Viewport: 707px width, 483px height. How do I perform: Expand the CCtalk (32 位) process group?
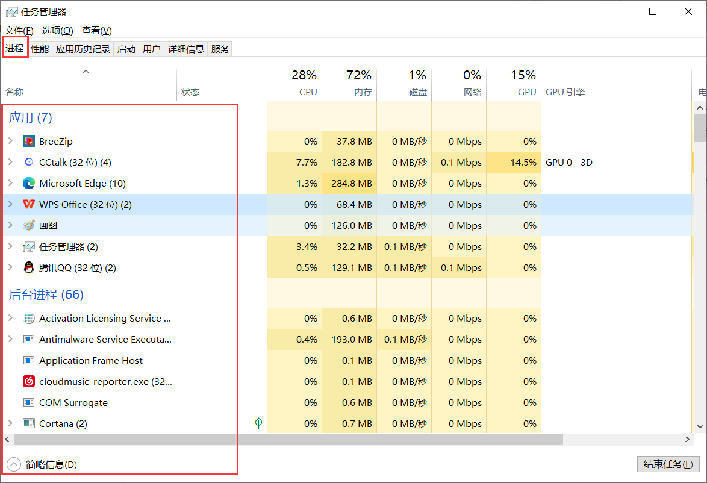(10, 162)
